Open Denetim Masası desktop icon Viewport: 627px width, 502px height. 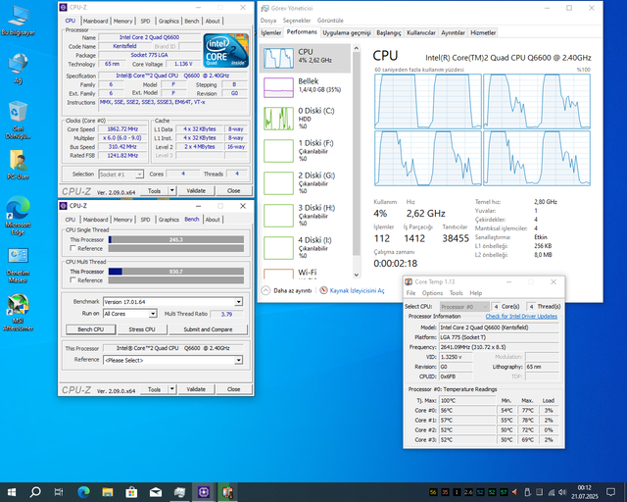(x=18, y=265)
